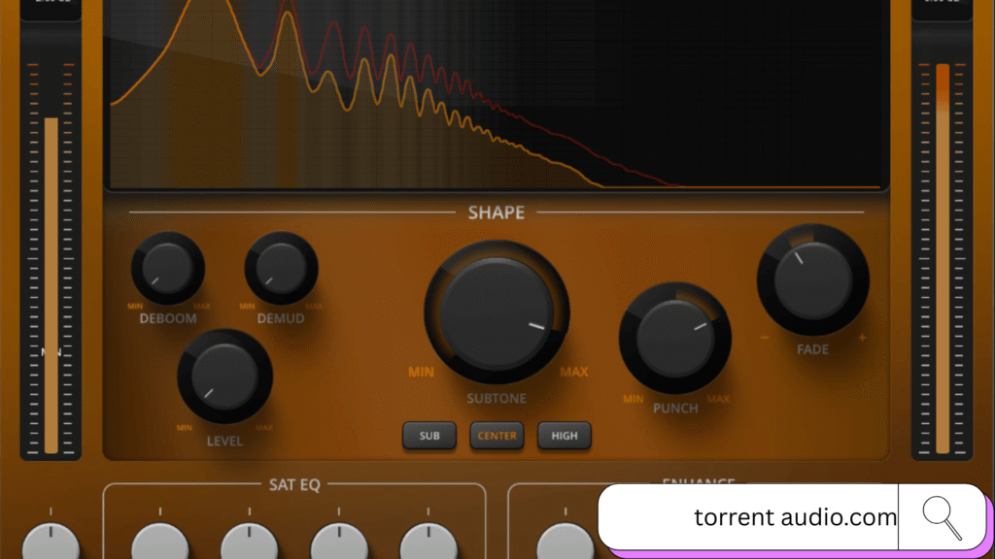Enable the SUB mode button
This screenshot has height=559, width=995.
pyautogui.click(x=429, y=436)
